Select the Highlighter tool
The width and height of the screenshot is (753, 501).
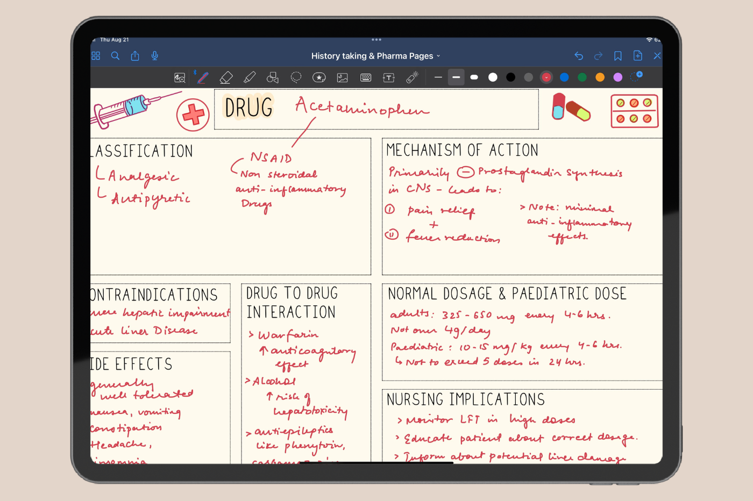point(250,78)
